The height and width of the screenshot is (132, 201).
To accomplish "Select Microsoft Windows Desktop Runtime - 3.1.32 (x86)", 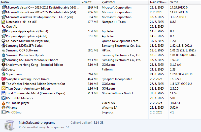I will (x=40, y=17).
